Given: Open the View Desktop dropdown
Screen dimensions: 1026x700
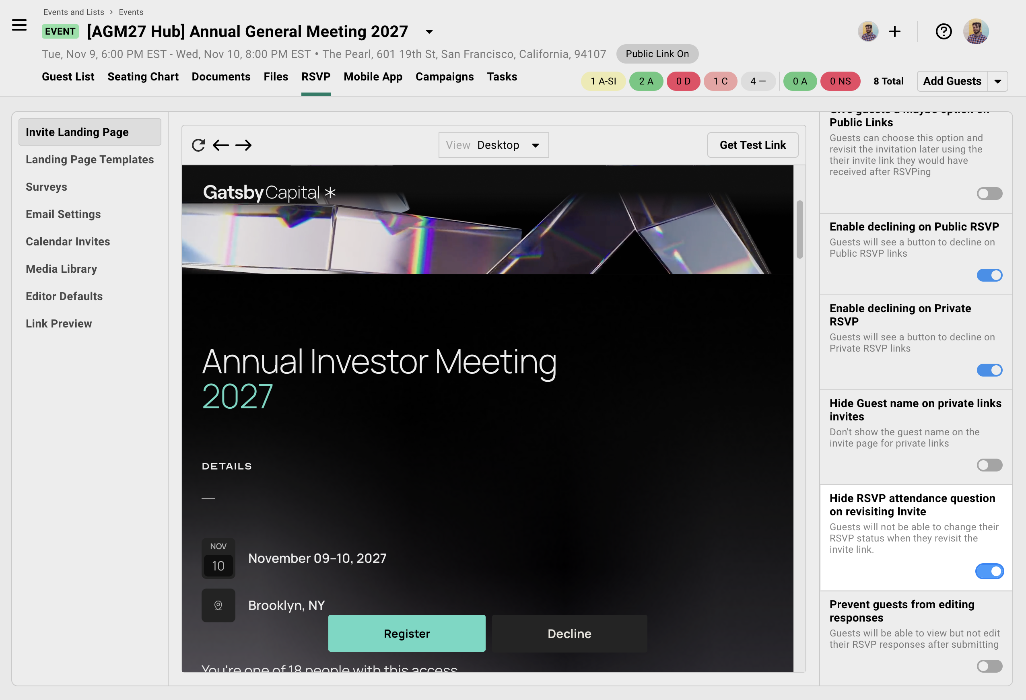Looking at the screenshot, I should [x=494, y=145].
